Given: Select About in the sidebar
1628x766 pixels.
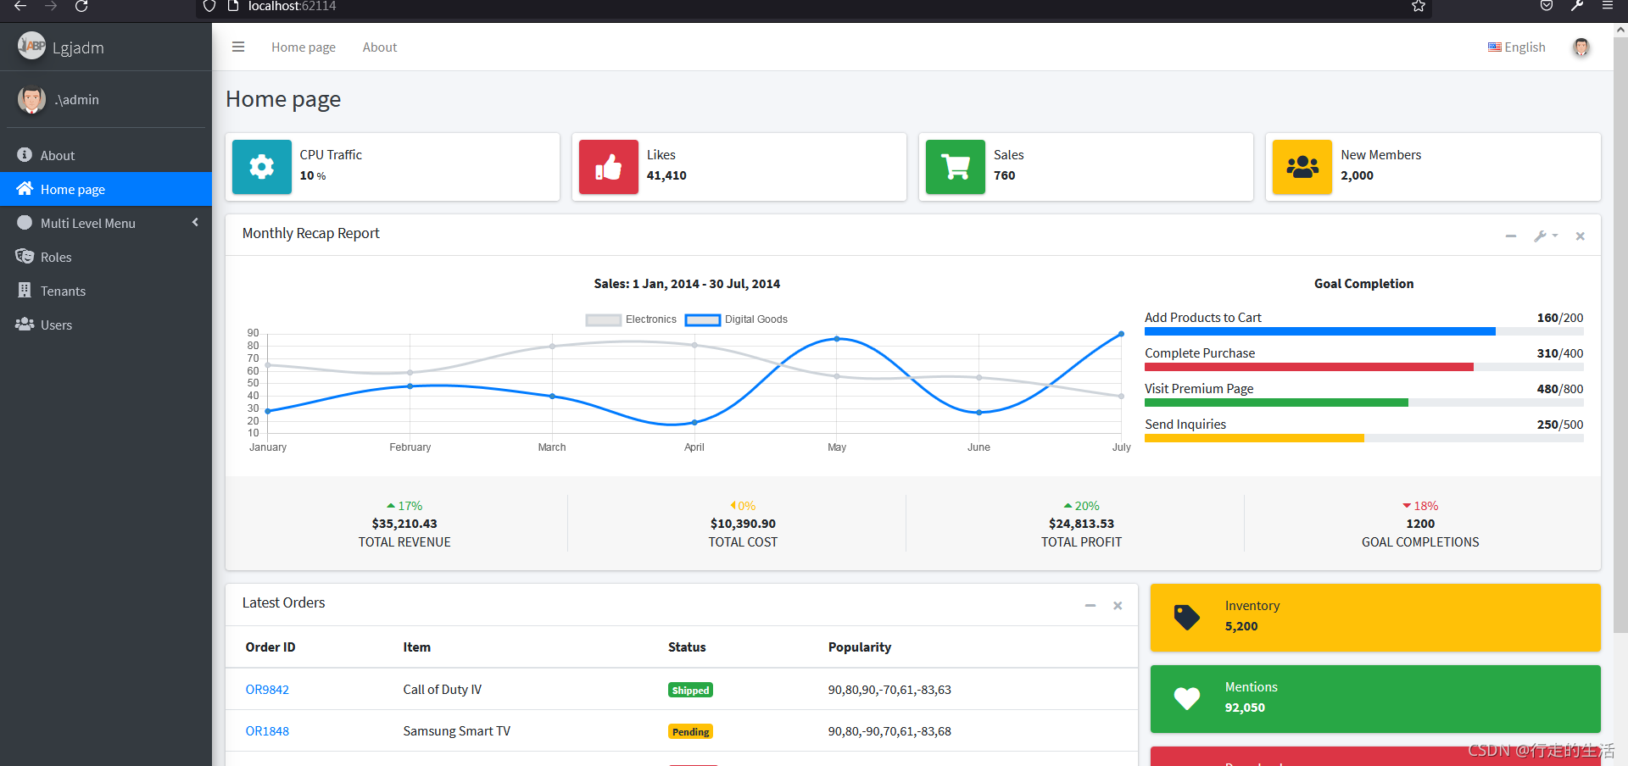Looking at the screenshot, I should click(x=106, y=155).
